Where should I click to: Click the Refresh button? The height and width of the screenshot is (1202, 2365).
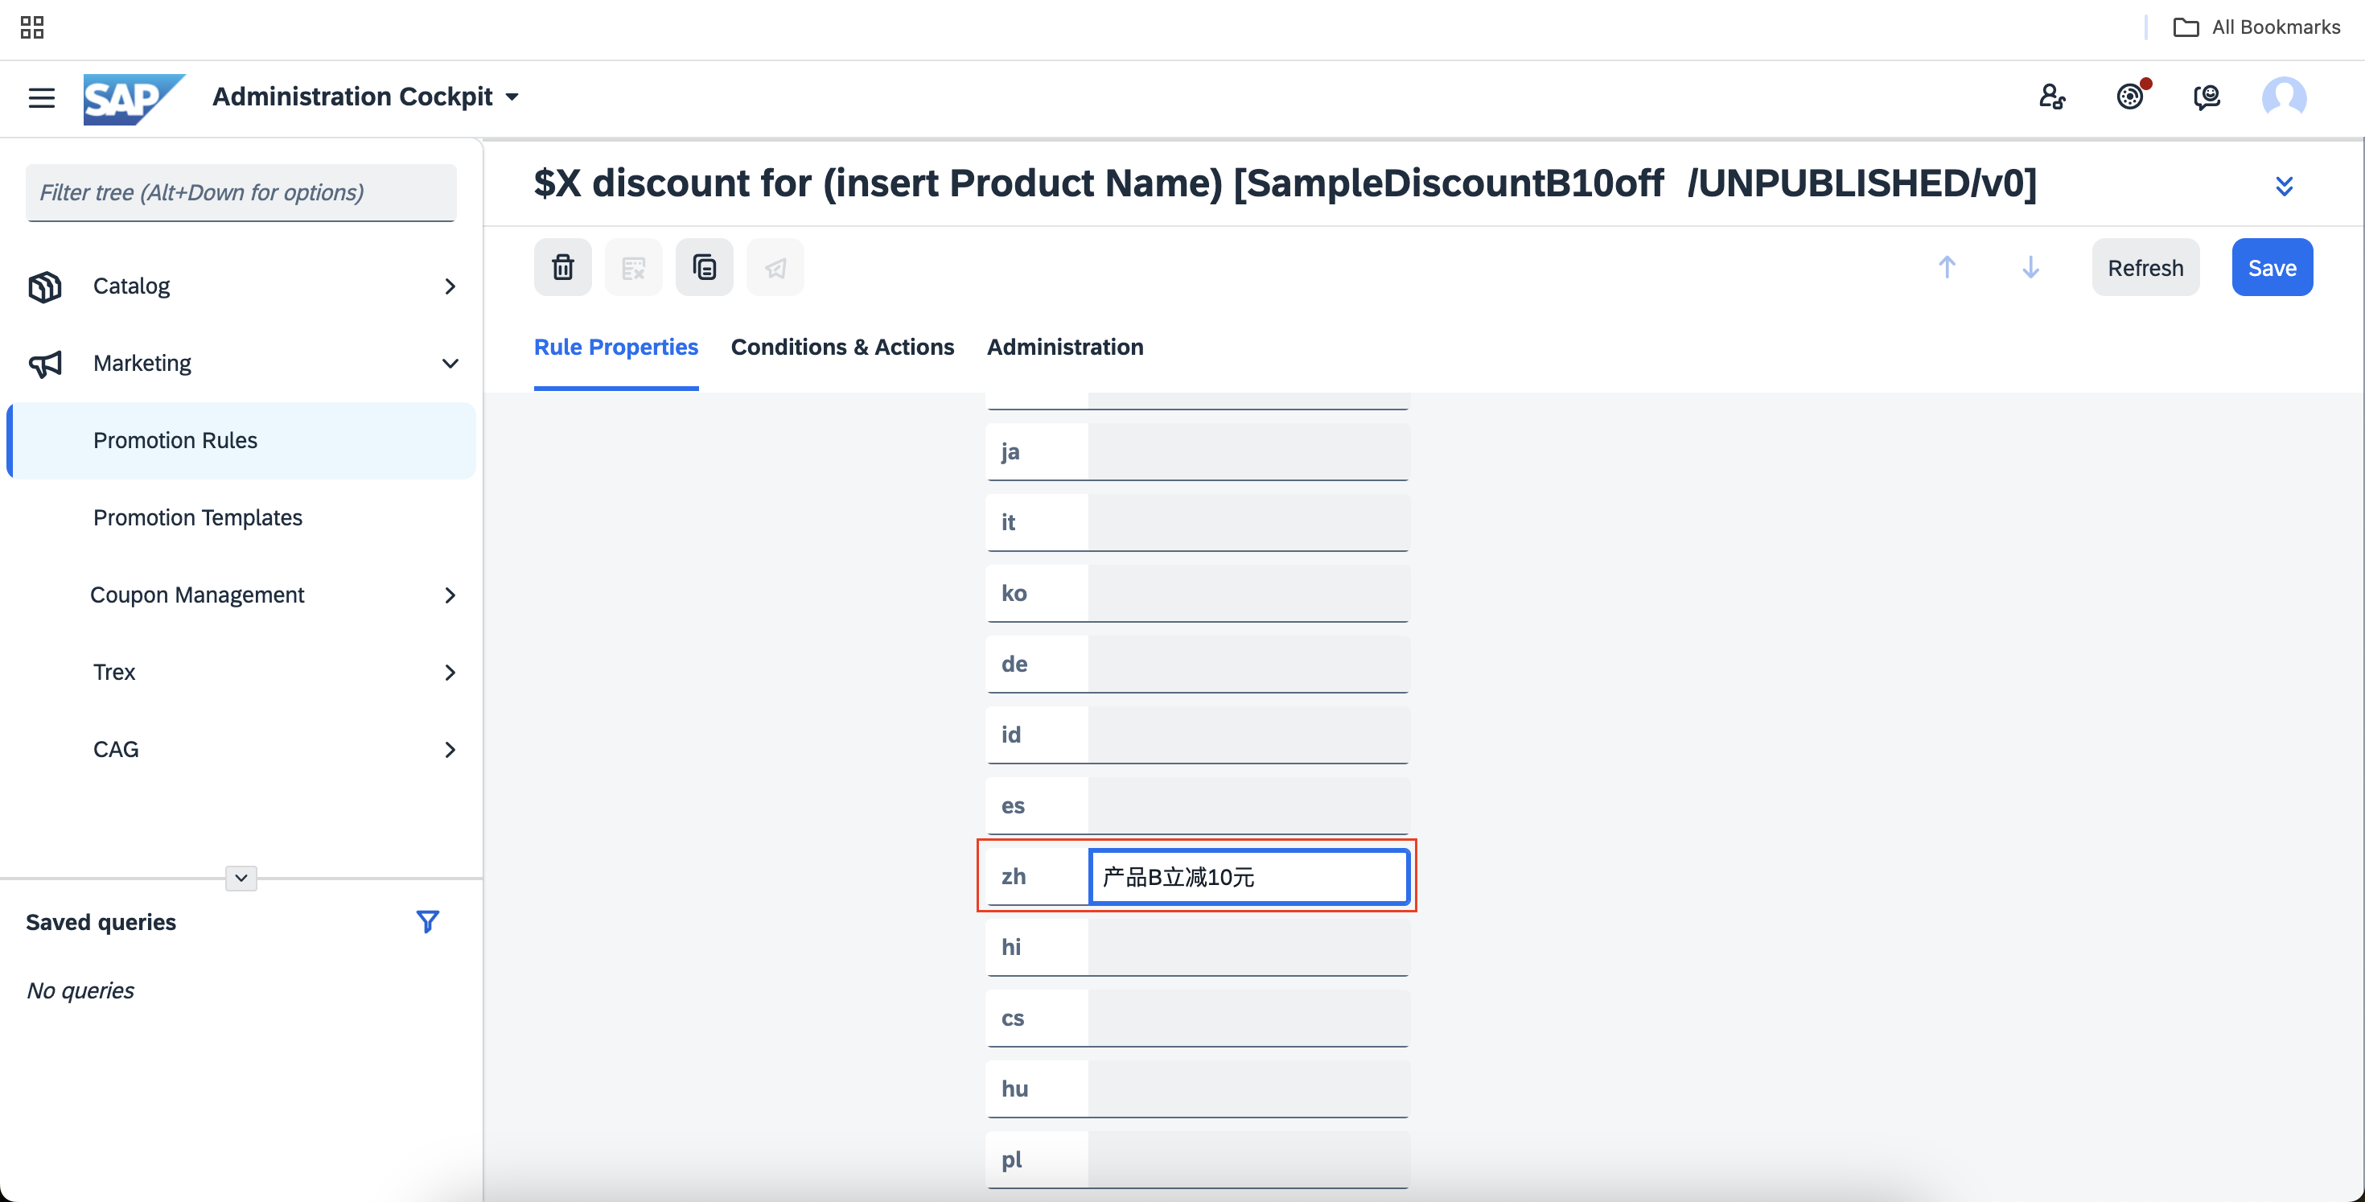pos(2145,267)
